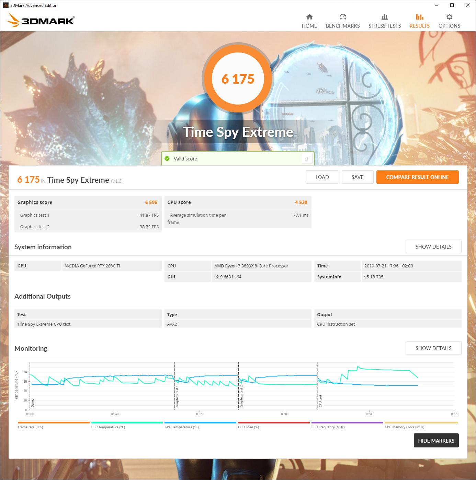Click the AVX2 type cell
The image size is (476, 480).
click(x=238, y=324)
